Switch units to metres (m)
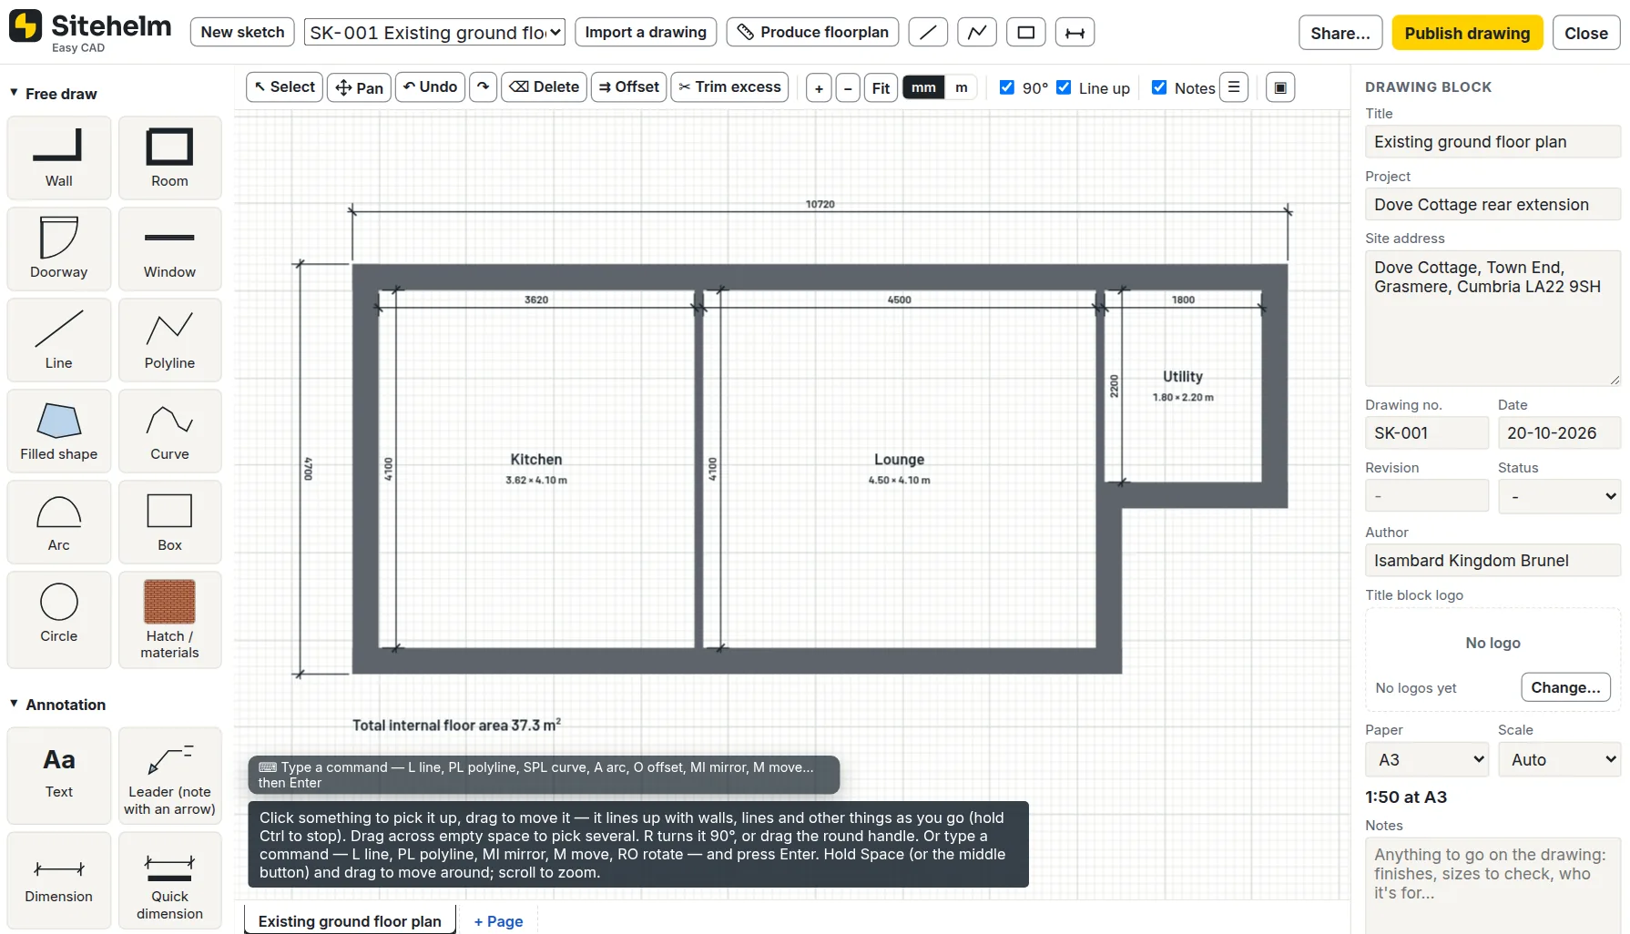1630x934 pixels. tap(962, 87)
